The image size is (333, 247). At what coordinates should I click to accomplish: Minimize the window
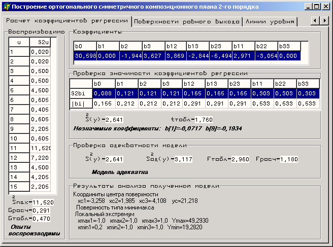pos(308,7)
